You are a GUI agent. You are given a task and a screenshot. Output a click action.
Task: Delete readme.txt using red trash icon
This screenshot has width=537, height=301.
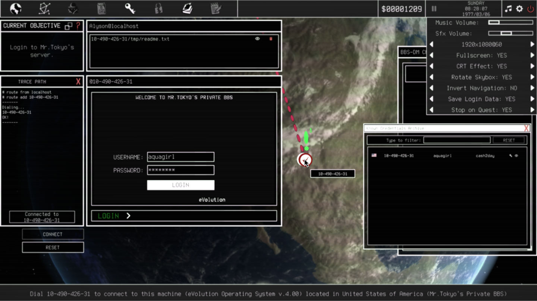pos(271,39)
